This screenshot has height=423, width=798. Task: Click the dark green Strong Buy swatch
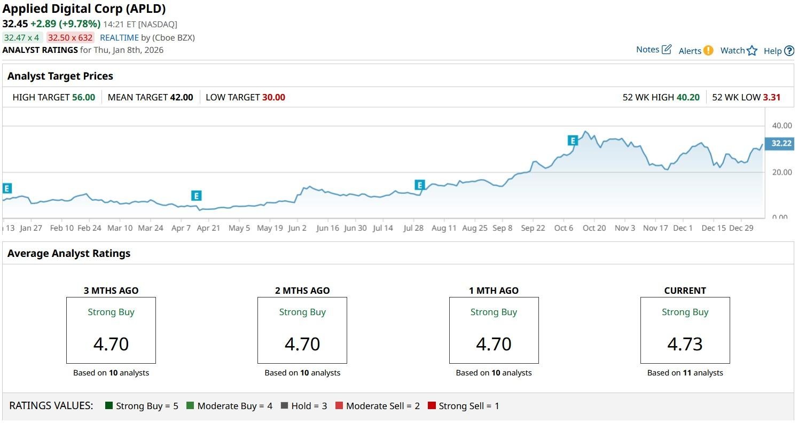click(109, 406)
